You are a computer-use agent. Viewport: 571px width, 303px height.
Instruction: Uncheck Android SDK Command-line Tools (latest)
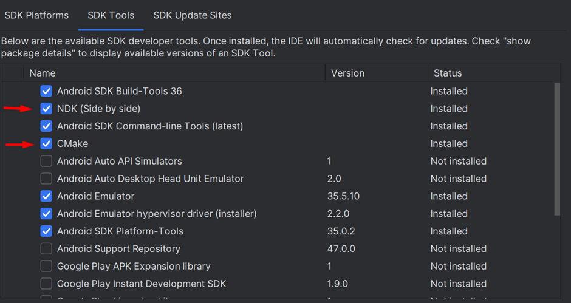46,126
